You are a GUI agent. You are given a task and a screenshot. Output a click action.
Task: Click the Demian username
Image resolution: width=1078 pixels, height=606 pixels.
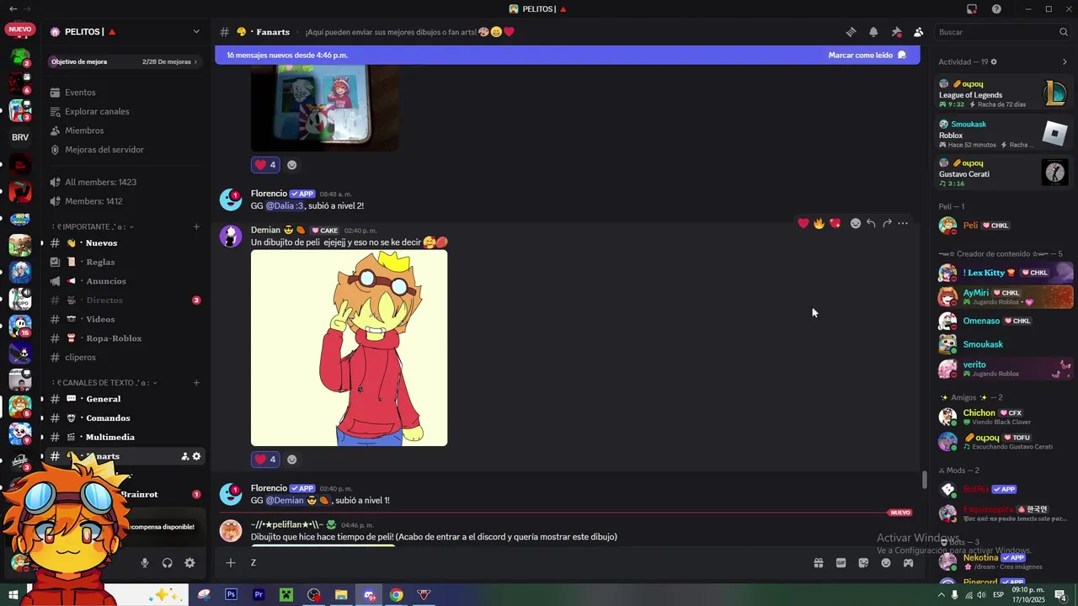click(265, 230)
